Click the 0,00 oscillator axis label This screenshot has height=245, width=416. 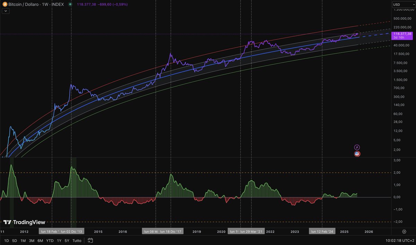tap(398, 197)
